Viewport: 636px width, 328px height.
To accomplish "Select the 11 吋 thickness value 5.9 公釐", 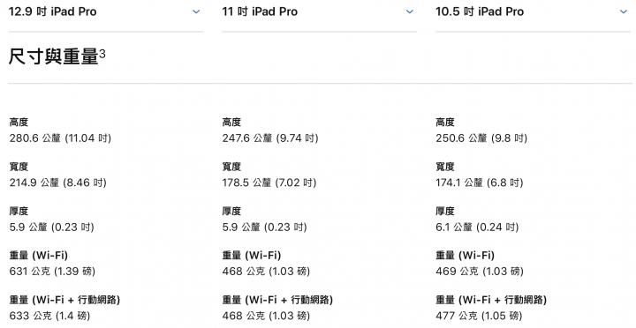I will pyautogui.click(x=264, y=227).
